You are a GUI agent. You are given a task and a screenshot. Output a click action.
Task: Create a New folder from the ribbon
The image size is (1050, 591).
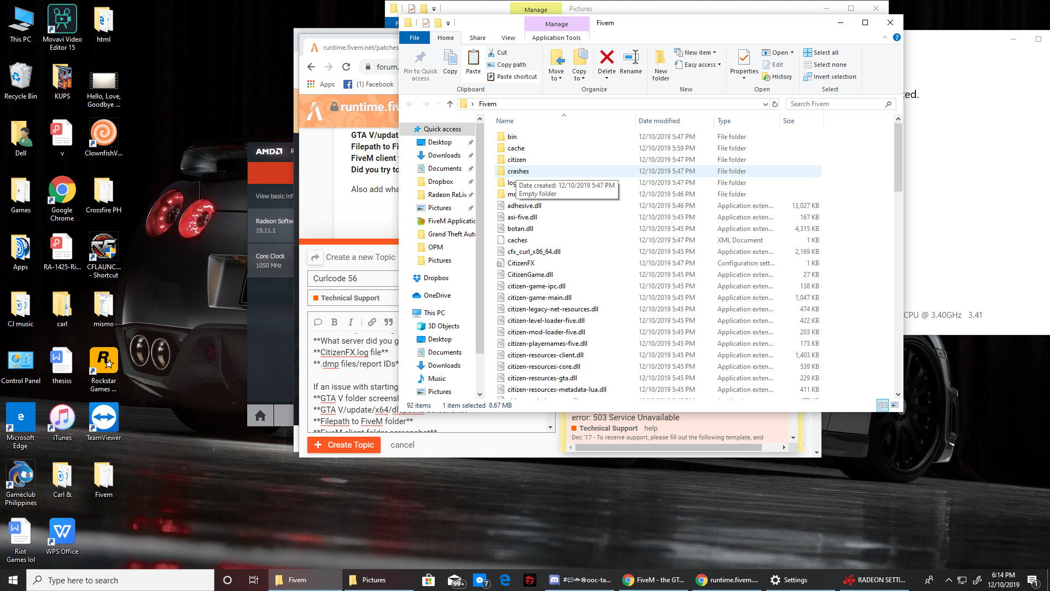pos(661,64)
